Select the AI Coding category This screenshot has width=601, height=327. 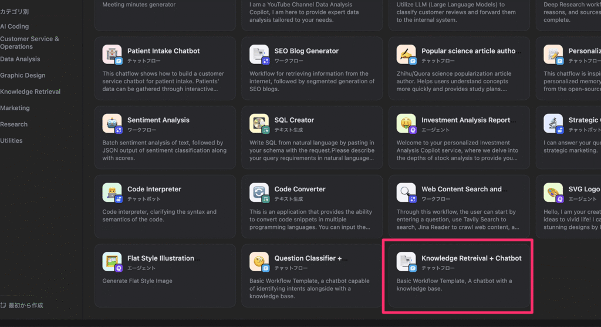tap(15, 26)
